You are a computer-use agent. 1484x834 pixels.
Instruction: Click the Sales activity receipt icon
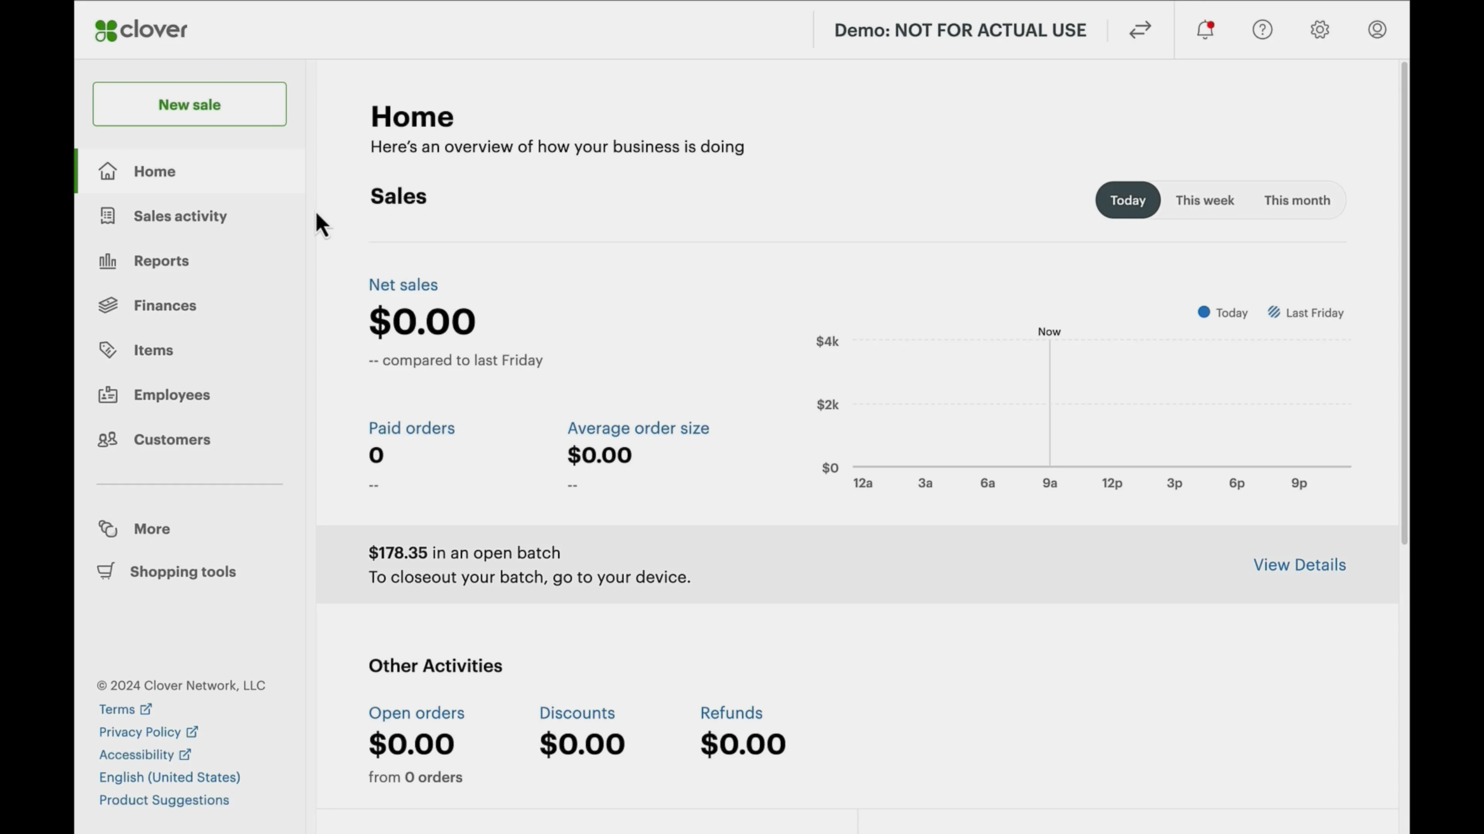coord(108,215)
